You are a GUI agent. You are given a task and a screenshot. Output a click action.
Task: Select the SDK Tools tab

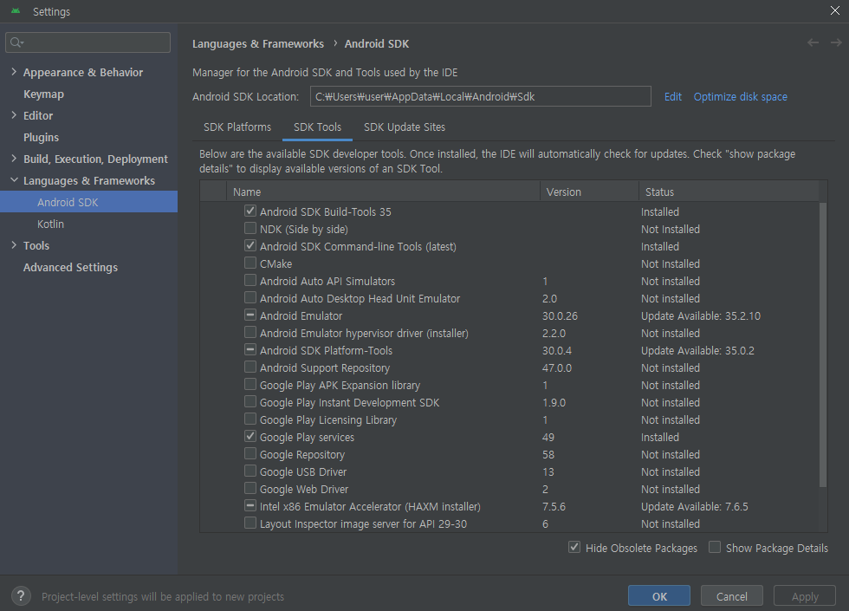pyautogui.click(x=317, y=127)
